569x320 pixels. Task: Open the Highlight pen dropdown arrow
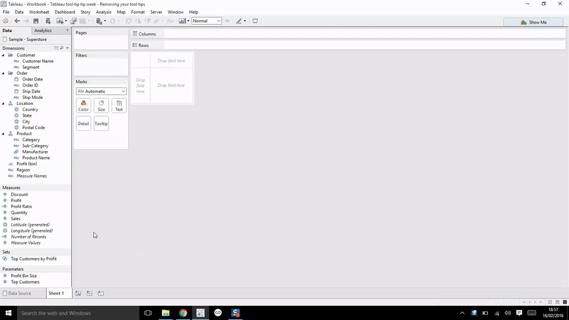[245, 21]
